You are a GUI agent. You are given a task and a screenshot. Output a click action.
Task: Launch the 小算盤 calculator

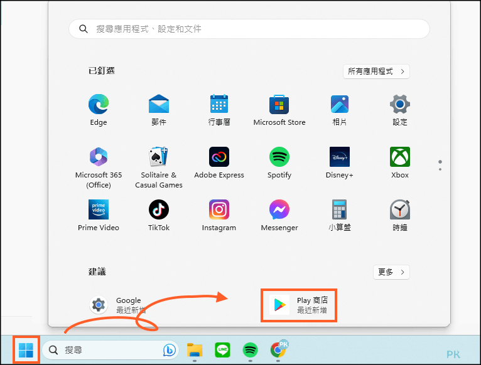coord(339,216)
